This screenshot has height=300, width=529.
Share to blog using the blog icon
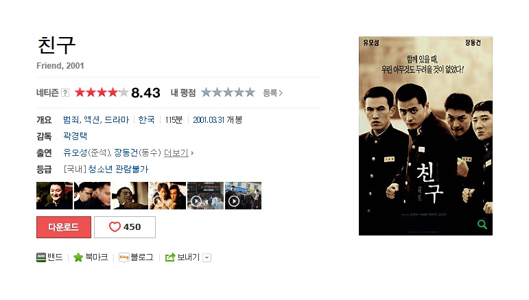124,257
